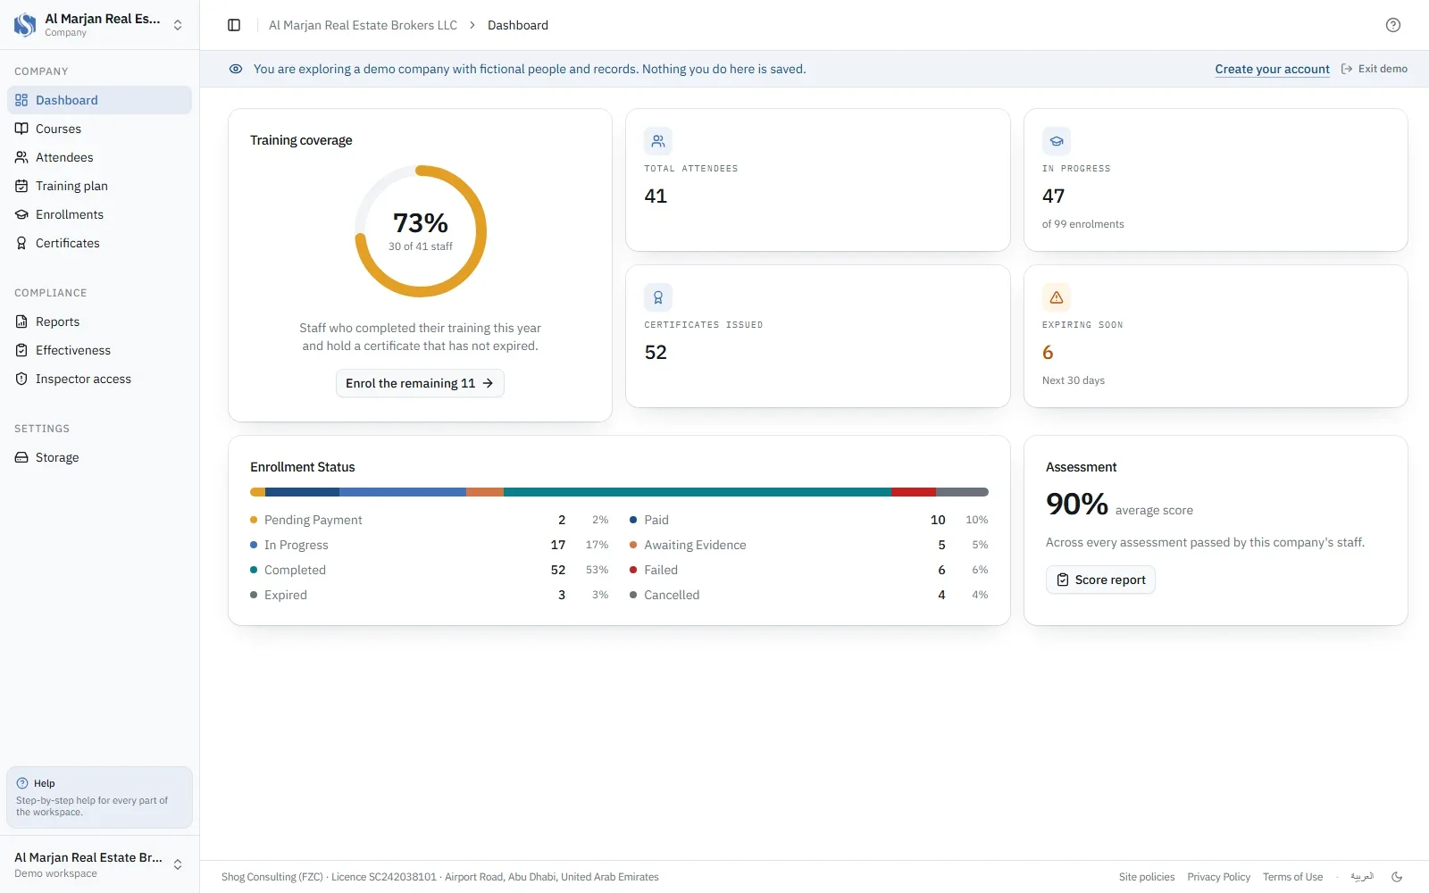Click the Enrollments graduation cap icon
The image size is (1429, 893).
(21, 214)
